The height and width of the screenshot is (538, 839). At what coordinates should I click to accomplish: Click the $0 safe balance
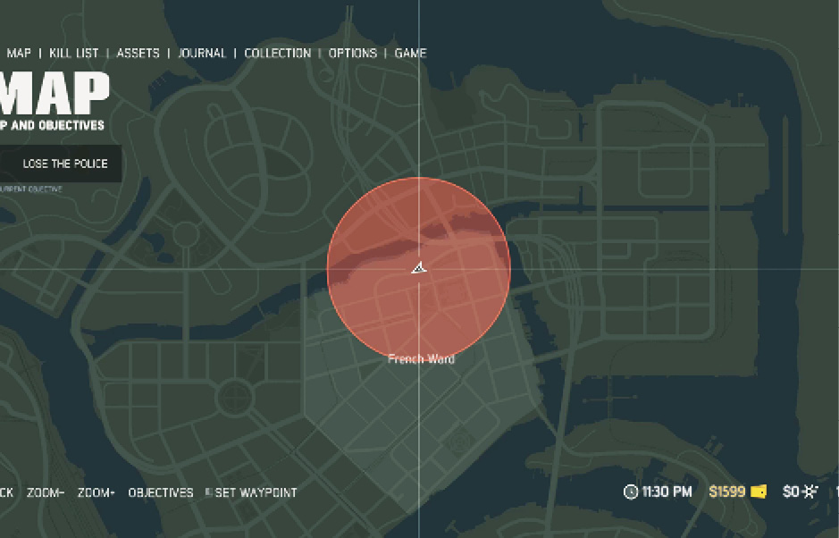click(791, 492)
